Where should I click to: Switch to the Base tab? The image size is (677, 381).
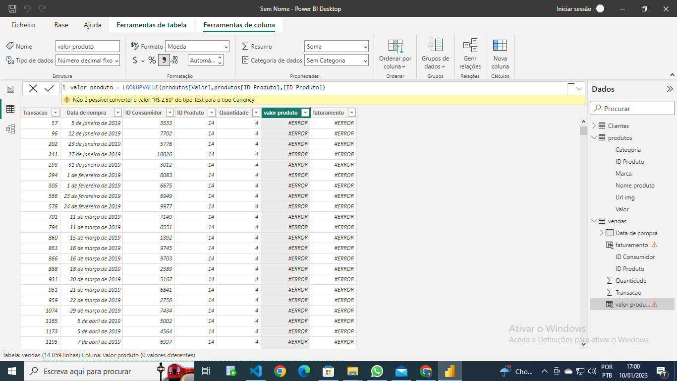click(x=61, y=25)
